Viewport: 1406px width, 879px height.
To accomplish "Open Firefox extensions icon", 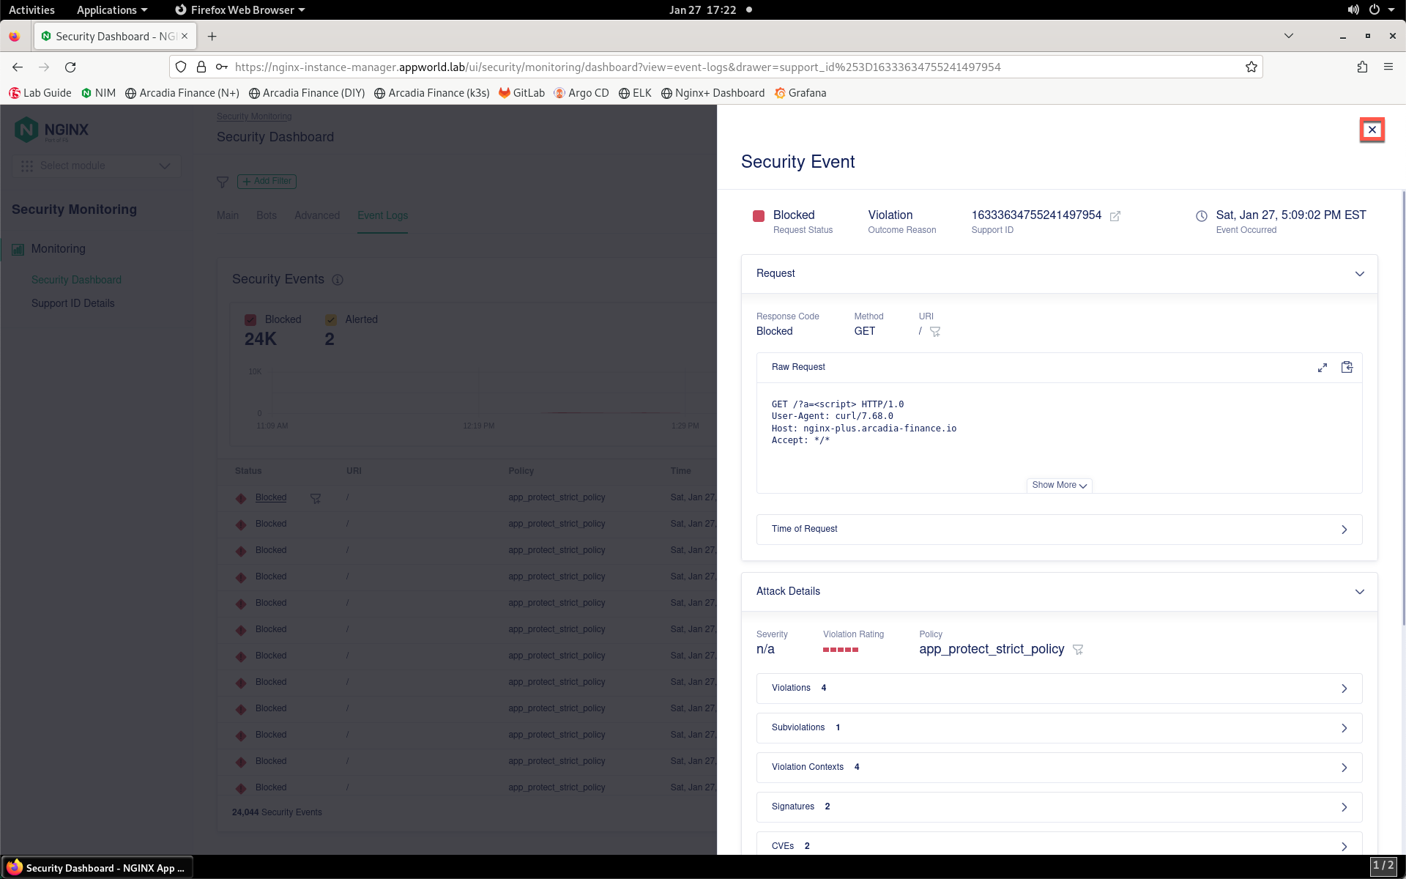I will pos(1362,67).
